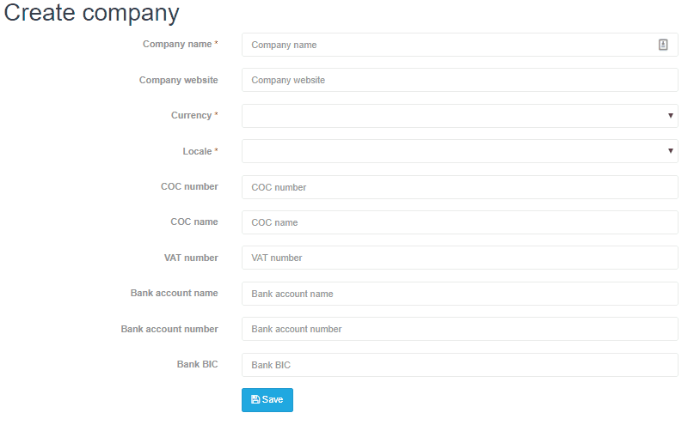Expand the Locale dropdown list
This screenshot has width=694, height=425.
459,151
